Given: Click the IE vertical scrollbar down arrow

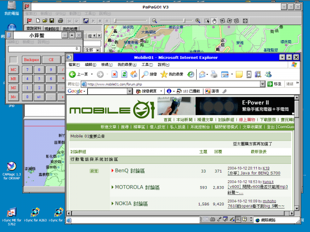Looking at the screenshot, I should point(296,208).
